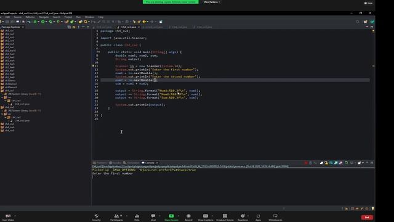394x222 pixels.
Task: Open Zoom Reactions
Action: coord(243,217)
